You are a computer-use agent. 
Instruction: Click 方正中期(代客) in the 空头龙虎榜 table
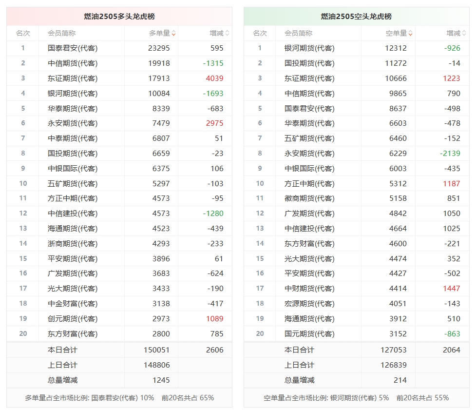click(x=309, y=184)
